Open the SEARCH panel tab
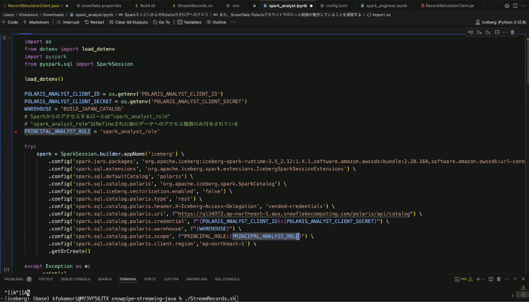Screen dimensions: 529x302 click(x=105, y=279)
